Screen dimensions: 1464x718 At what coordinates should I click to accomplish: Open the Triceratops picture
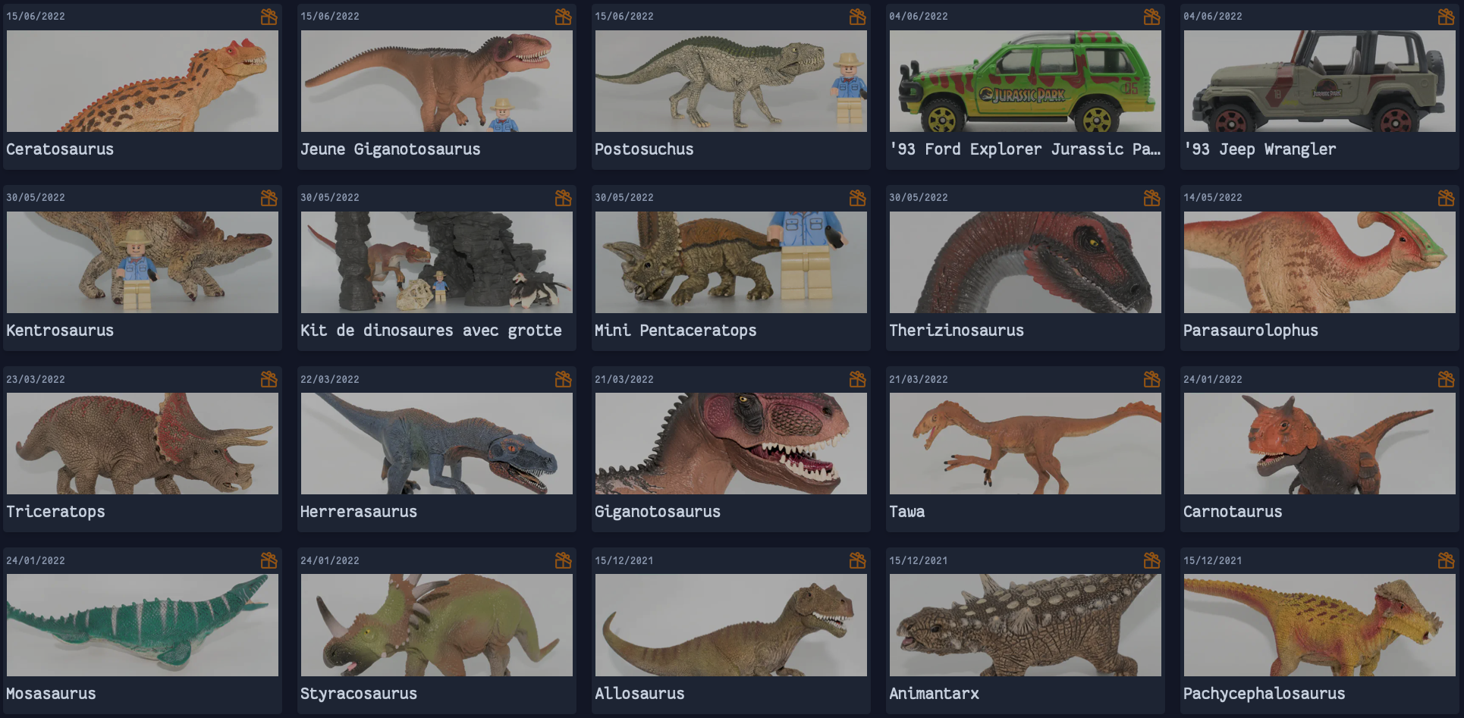point(142,444)
